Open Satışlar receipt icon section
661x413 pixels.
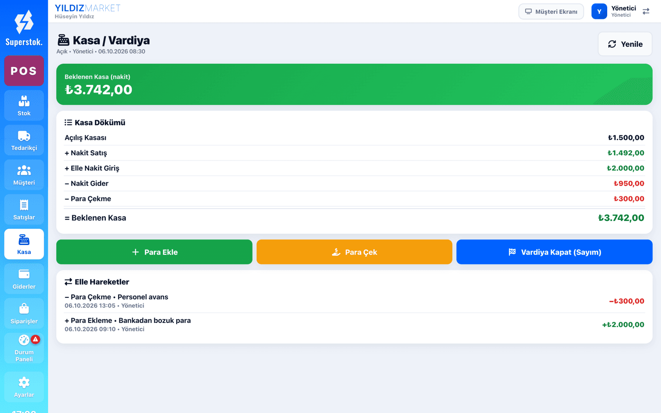(24, 210)
